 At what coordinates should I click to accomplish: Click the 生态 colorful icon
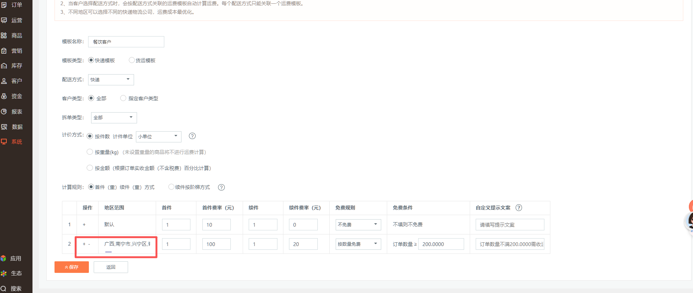(x=3, y=273)
